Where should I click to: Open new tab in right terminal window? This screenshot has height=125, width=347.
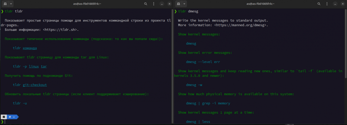click(178, 4)
